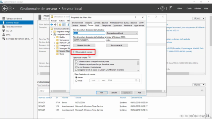
Task: Confirm with the OK button
Action: (102, 93)
